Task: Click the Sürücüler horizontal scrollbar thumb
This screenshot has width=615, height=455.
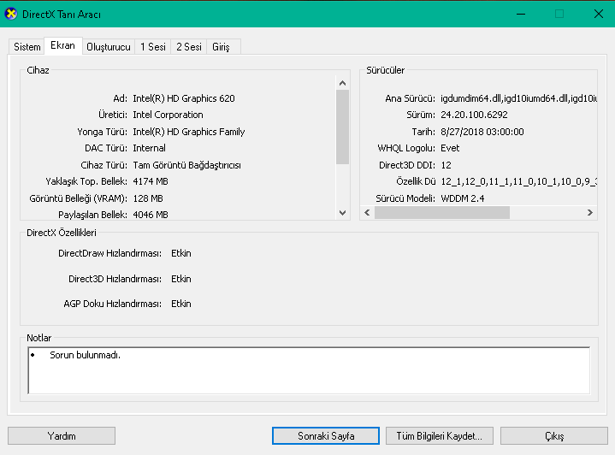Action: [442, 213]
